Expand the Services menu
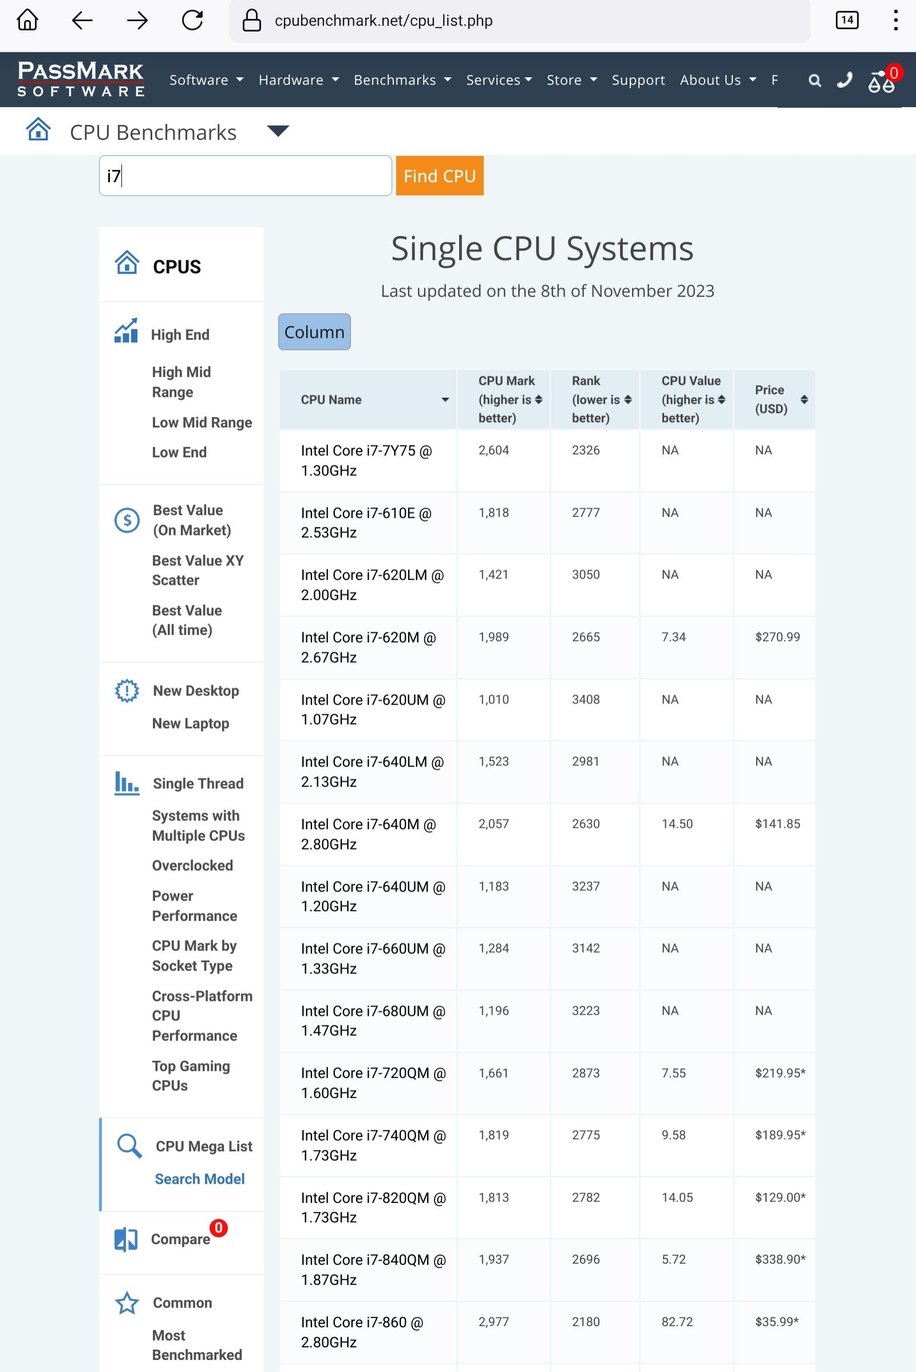 coord(499,80)
